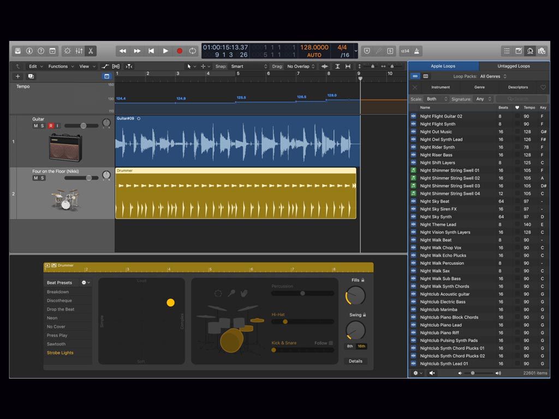Toggle the Solo S transport icon
The image size is (559, 419).
390,51
